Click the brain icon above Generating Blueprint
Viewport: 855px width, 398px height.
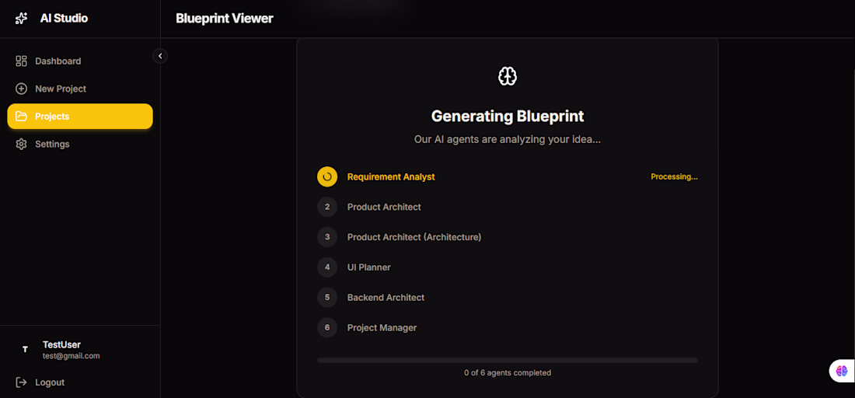point(507,76)
